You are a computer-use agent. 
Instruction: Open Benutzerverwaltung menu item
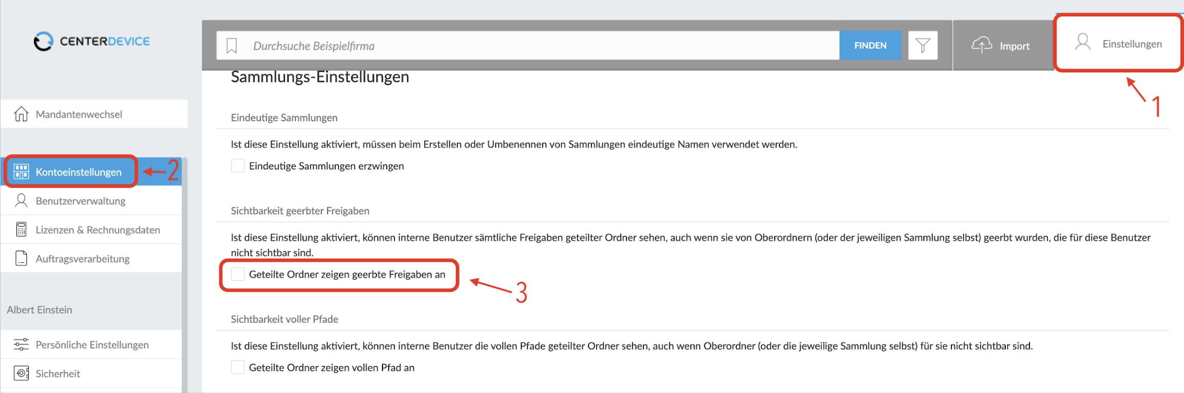click(x=91, y=201)
